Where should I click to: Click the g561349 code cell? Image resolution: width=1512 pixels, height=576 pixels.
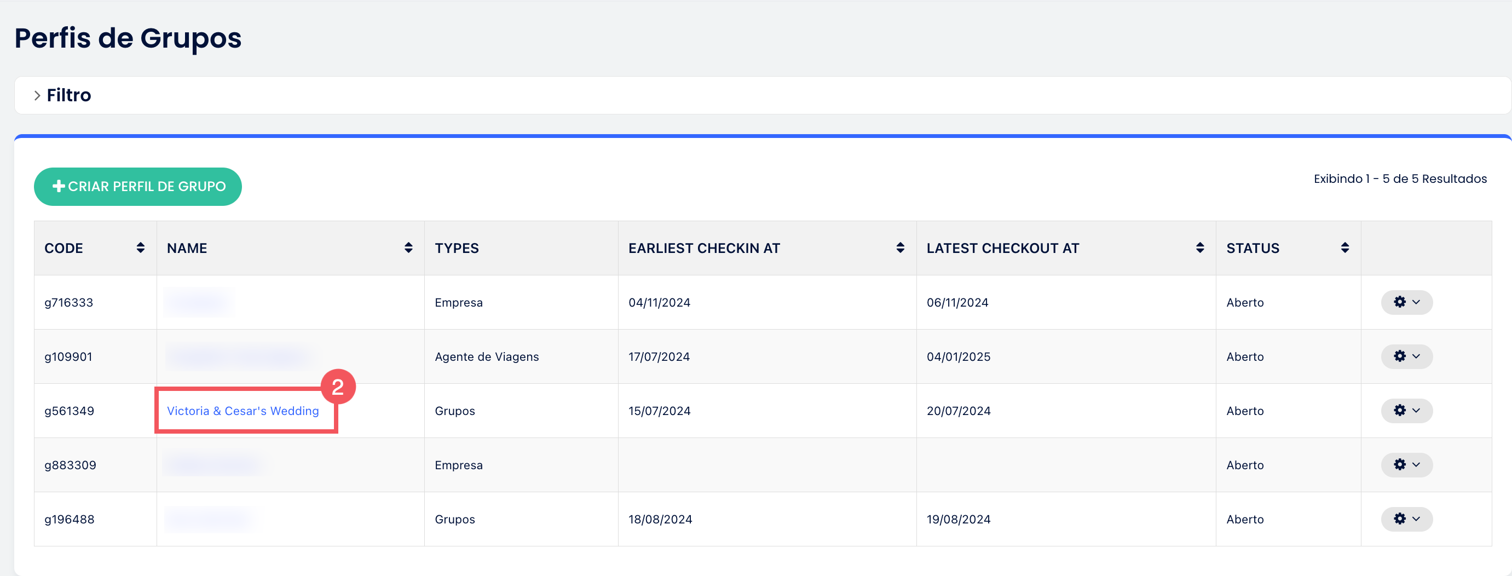point(70,411)
